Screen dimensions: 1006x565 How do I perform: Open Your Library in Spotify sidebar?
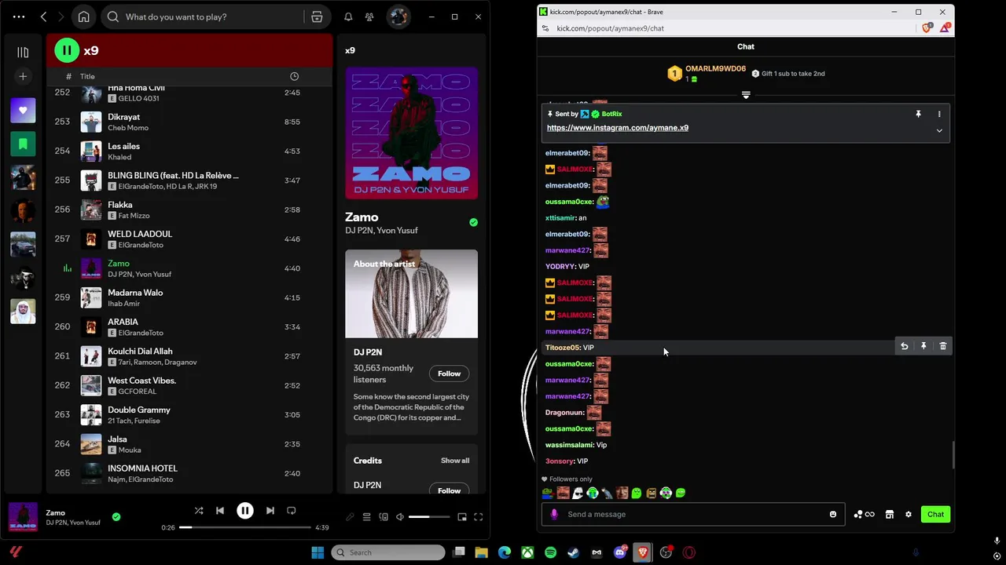click(x=23, y=52)
